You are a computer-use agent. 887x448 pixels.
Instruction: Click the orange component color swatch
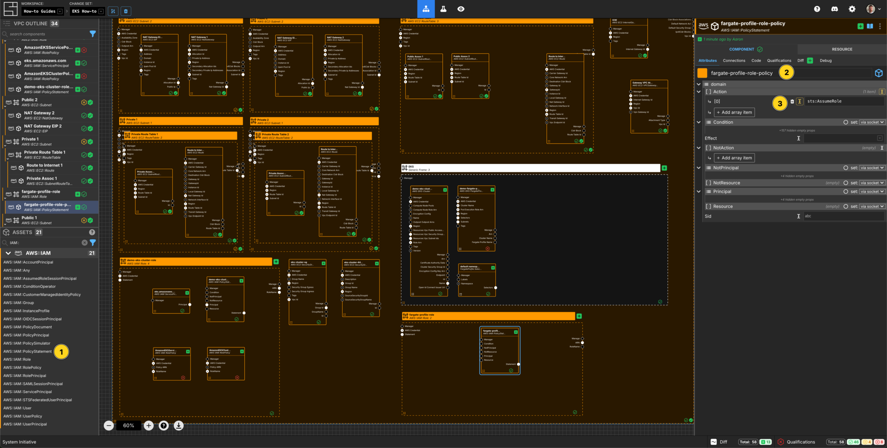coord(702,73)
